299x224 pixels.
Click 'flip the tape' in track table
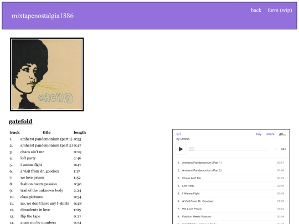(30, 216)
